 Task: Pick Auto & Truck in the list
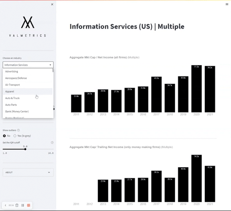coord(28,98)
